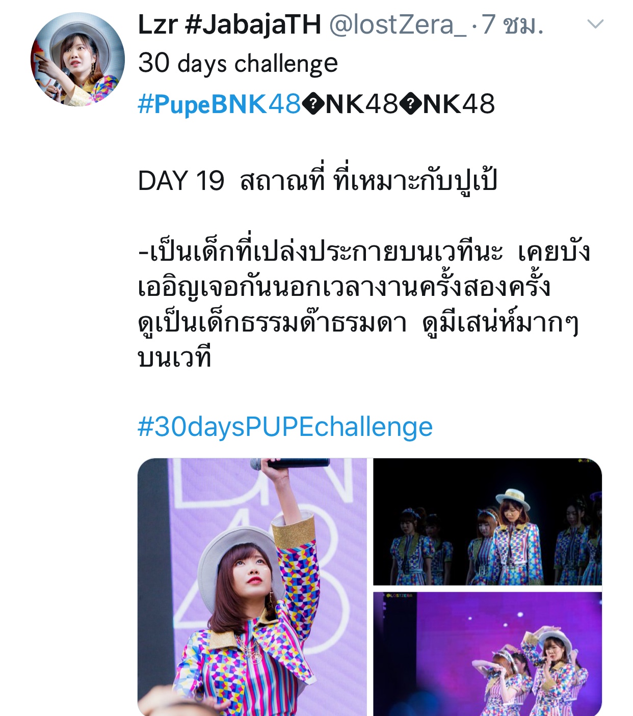The image size is (633, 716).
Task: Open the #PupeBNK48 hashtag
Action: (220, 104)
